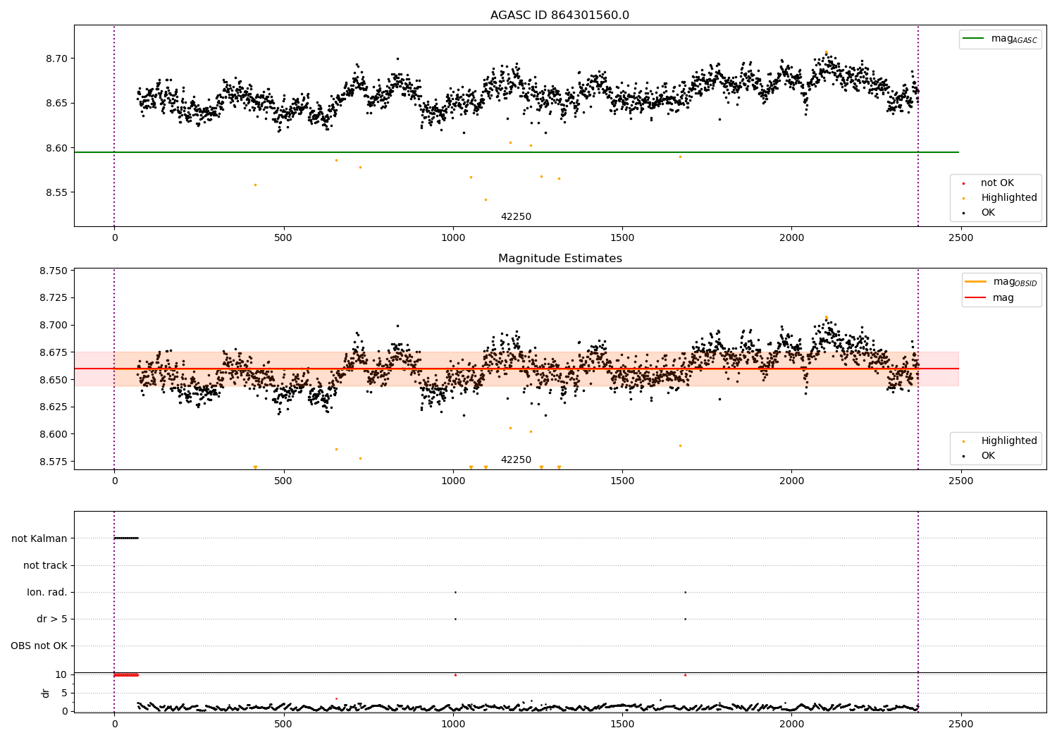1057x740 pixels.
Task: Click the 'Magnitude Estimates' subplot title
Action: [560, 259]
